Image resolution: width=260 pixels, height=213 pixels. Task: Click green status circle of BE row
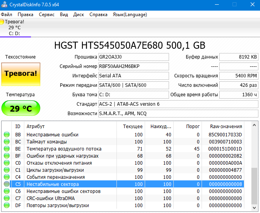point(7,149)
